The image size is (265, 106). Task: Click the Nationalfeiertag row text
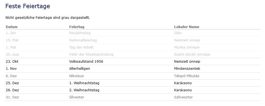point(83,40)
